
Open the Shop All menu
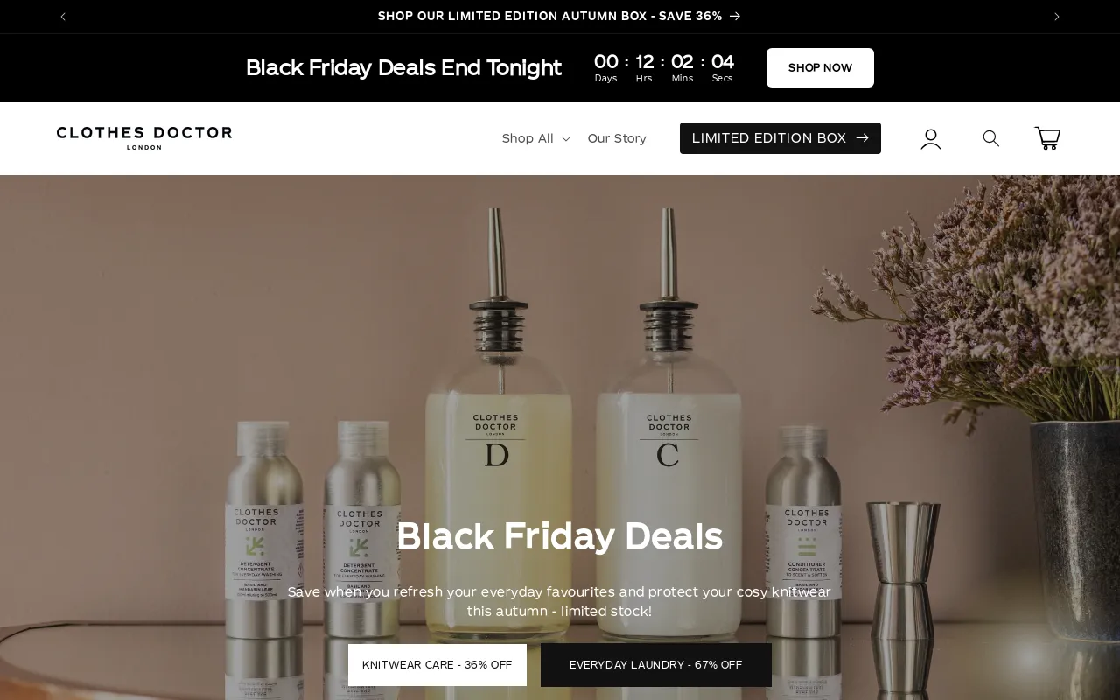point(535,138)
